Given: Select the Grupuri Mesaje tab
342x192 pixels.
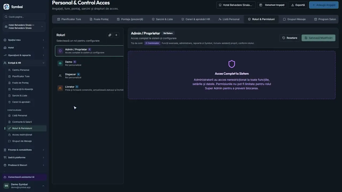Looking at the screenshot, I should pos(294,19).
